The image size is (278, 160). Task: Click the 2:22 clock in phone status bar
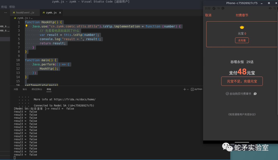208,8
